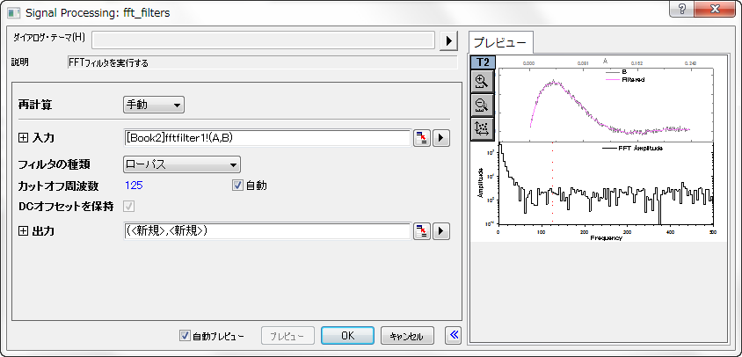Viewport: 742px width, 357px height.
Task: Open the input flyout arrow menu
Action: pos(440,138)
